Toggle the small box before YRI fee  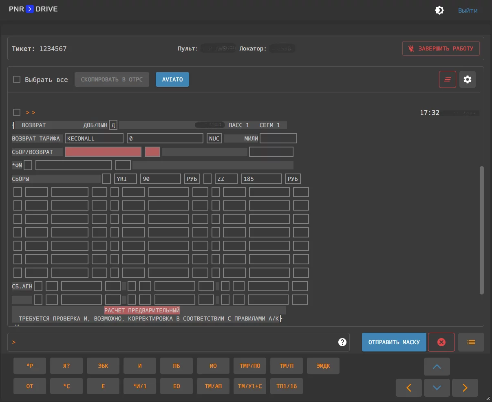(x=106, y=179)
